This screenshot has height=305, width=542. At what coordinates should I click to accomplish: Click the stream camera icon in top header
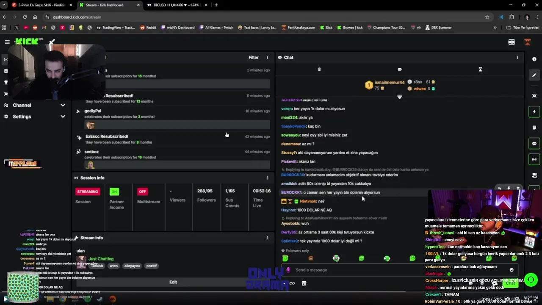(512, 42)
